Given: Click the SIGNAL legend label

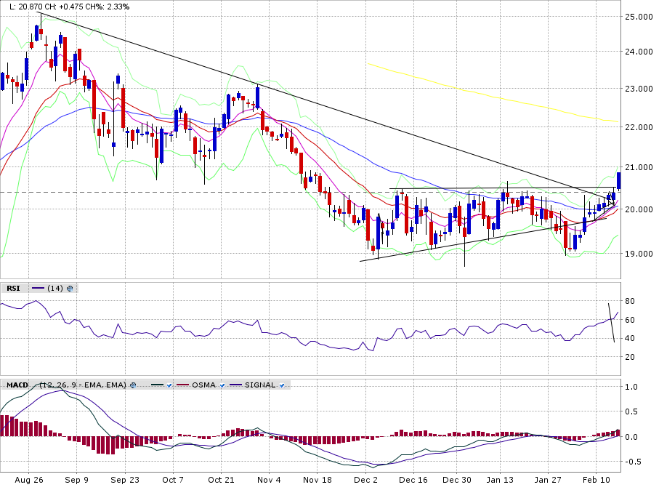Looking at the screenshot, I should coord(260,385).
